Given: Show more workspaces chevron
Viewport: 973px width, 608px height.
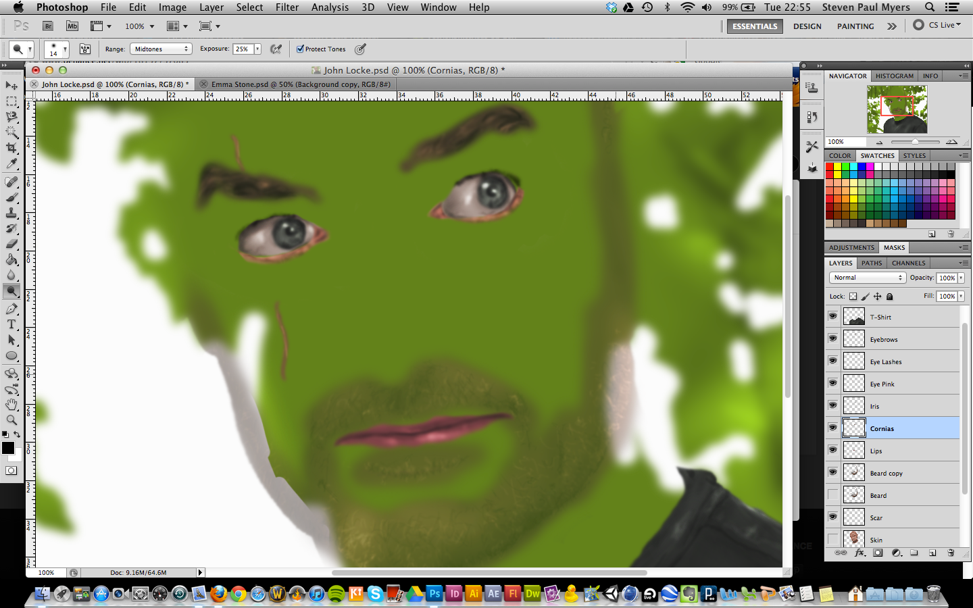Looking at the screenshot, I should click(892, 26).
